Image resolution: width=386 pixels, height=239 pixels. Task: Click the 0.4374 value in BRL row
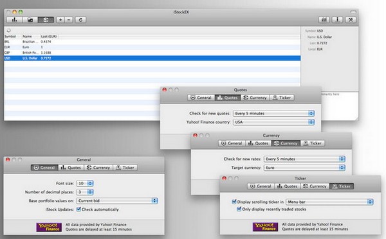point(46,42)
